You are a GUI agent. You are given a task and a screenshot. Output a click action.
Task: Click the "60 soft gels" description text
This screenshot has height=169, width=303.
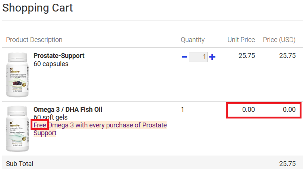pos(51,117)
